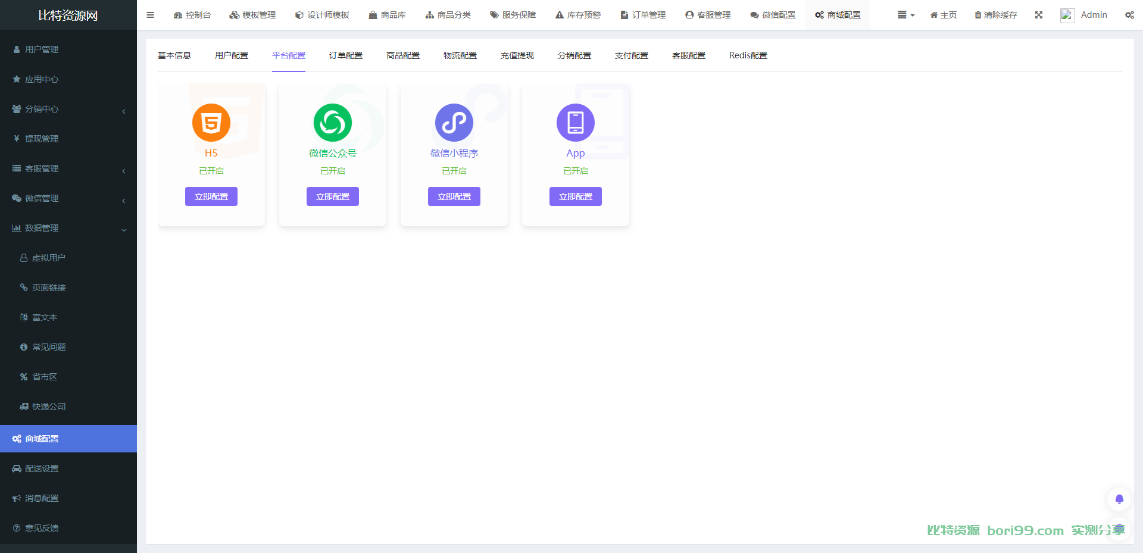This screenshot has width=1143, height=553.
Task: Open 客服管理 in the top navigation
Action: click(x=708, y=15)
